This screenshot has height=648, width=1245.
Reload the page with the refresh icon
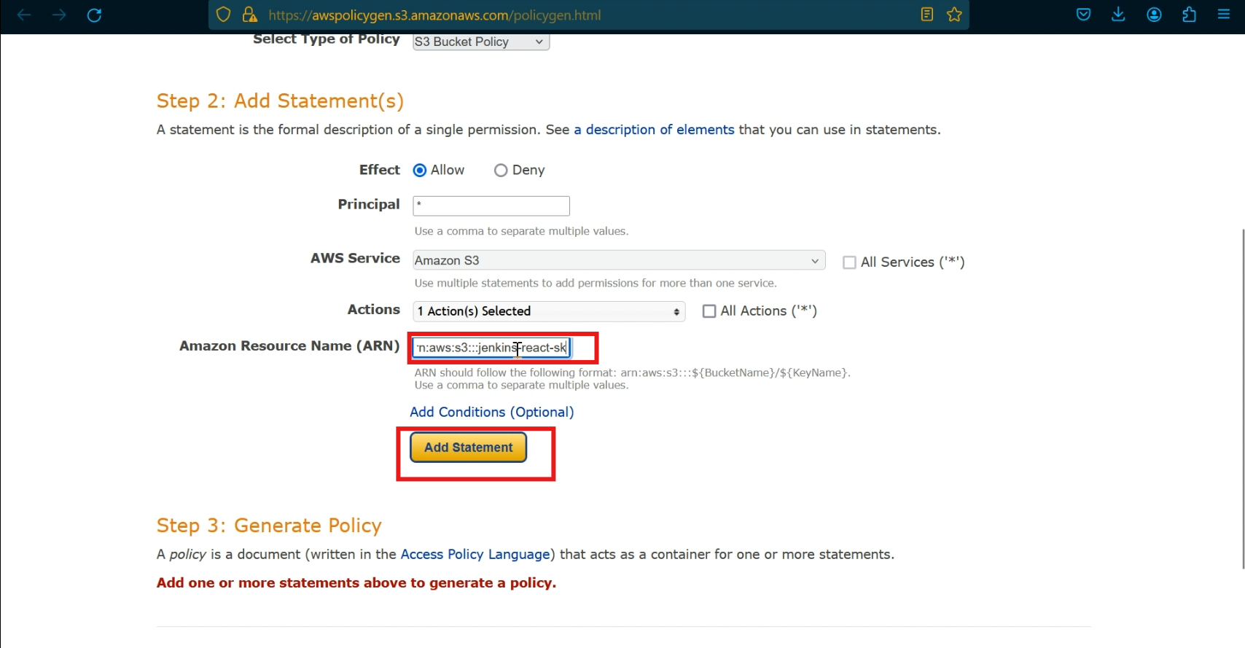click(94, 15)
